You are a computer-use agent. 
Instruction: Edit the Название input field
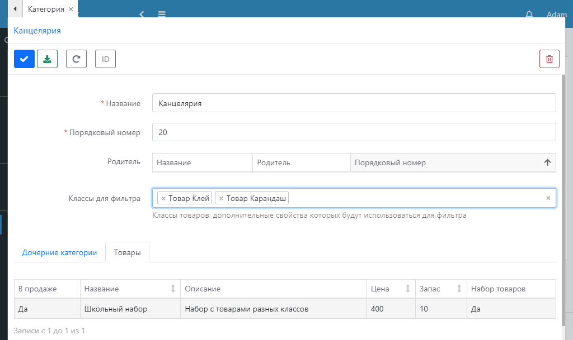pos(354,103)
